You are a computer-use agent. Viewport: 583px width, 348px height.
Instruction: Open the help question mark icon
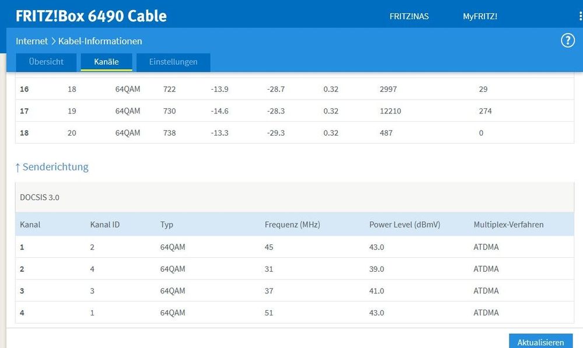[567, 40]
